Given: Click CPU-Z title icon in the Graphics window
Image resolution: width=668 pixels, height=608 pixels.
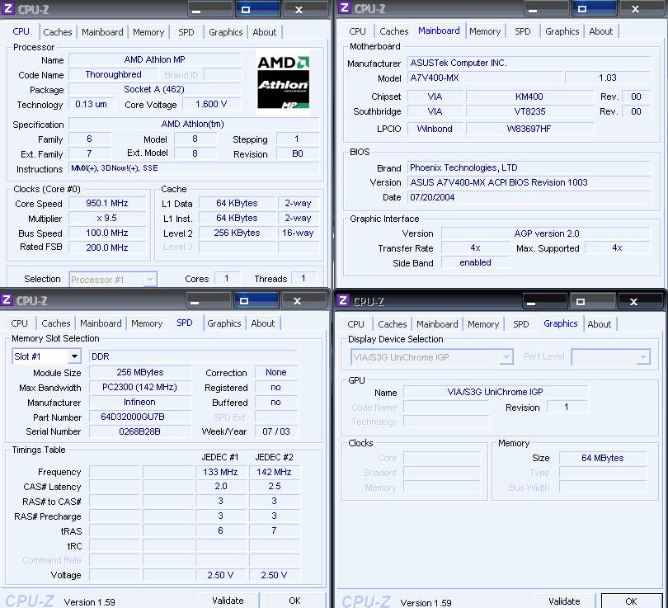Looking at the screenshot, I should click(x=343, y=301).
